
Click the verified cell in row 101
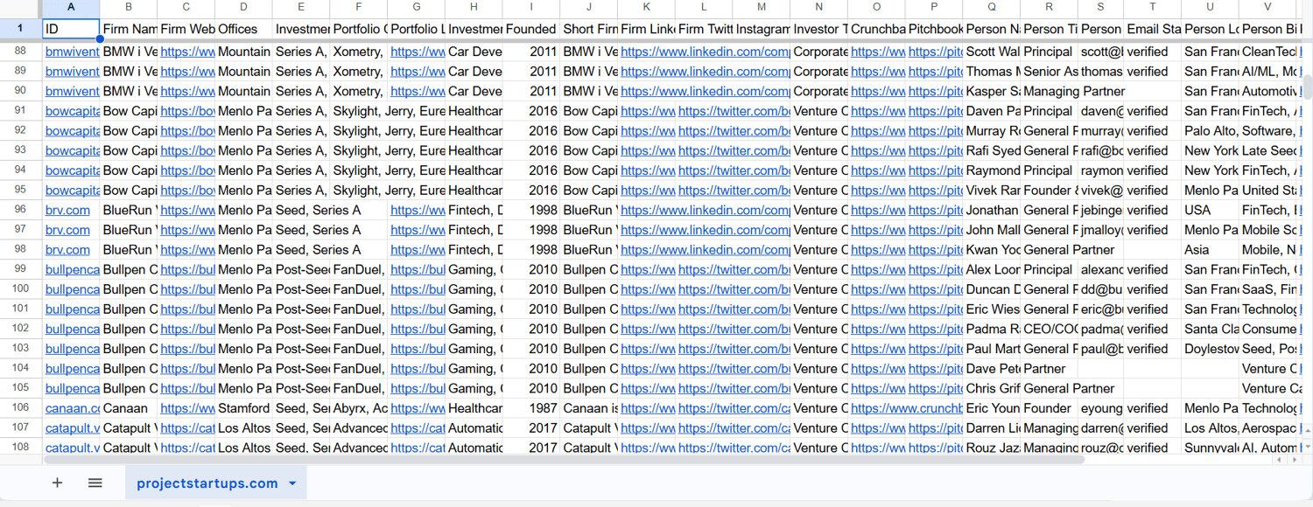(1153, 309)
